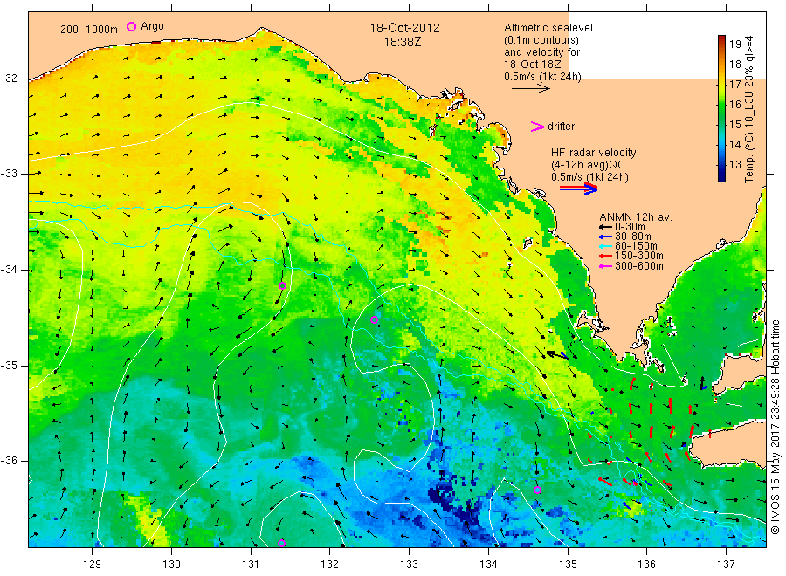Click the longitude label '135'
This screenshot has width=786, height=576.
pos(568,565)
